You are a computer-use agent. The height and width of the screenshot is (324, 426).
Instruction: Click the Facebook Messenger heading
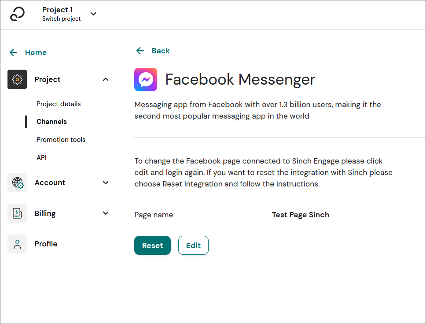pyautogui.click(x=240, y=79)
